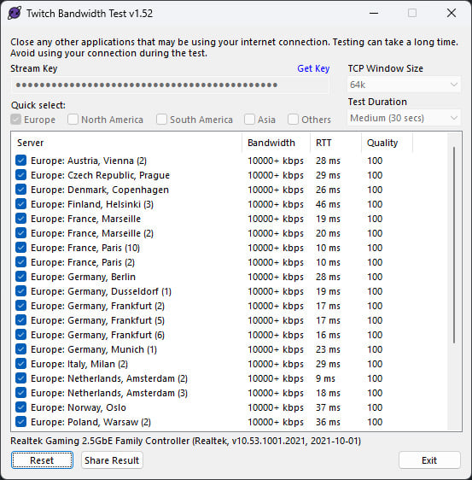Sort the list by Quality column header
This screenshot has width=472, height=480.
[387, 143]
